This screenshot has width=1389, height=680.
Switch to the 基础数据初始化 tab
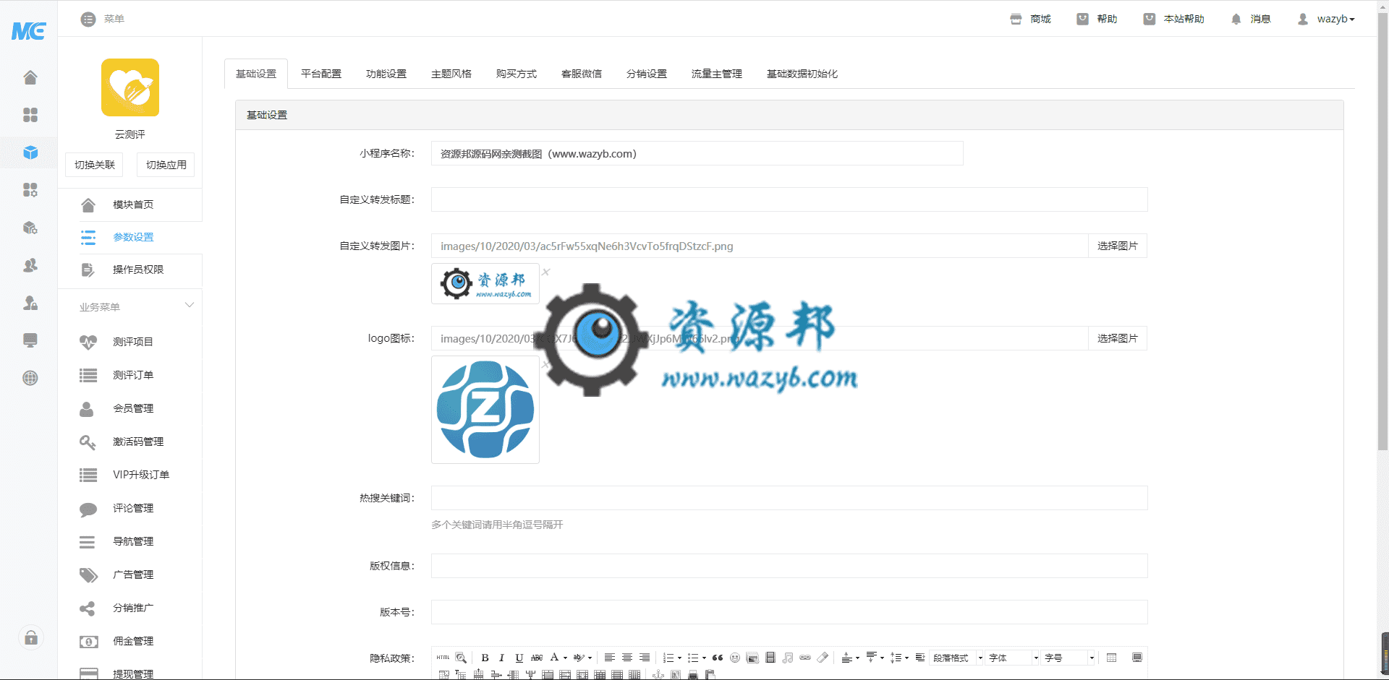pyautogui.click(x=802, y=74)
